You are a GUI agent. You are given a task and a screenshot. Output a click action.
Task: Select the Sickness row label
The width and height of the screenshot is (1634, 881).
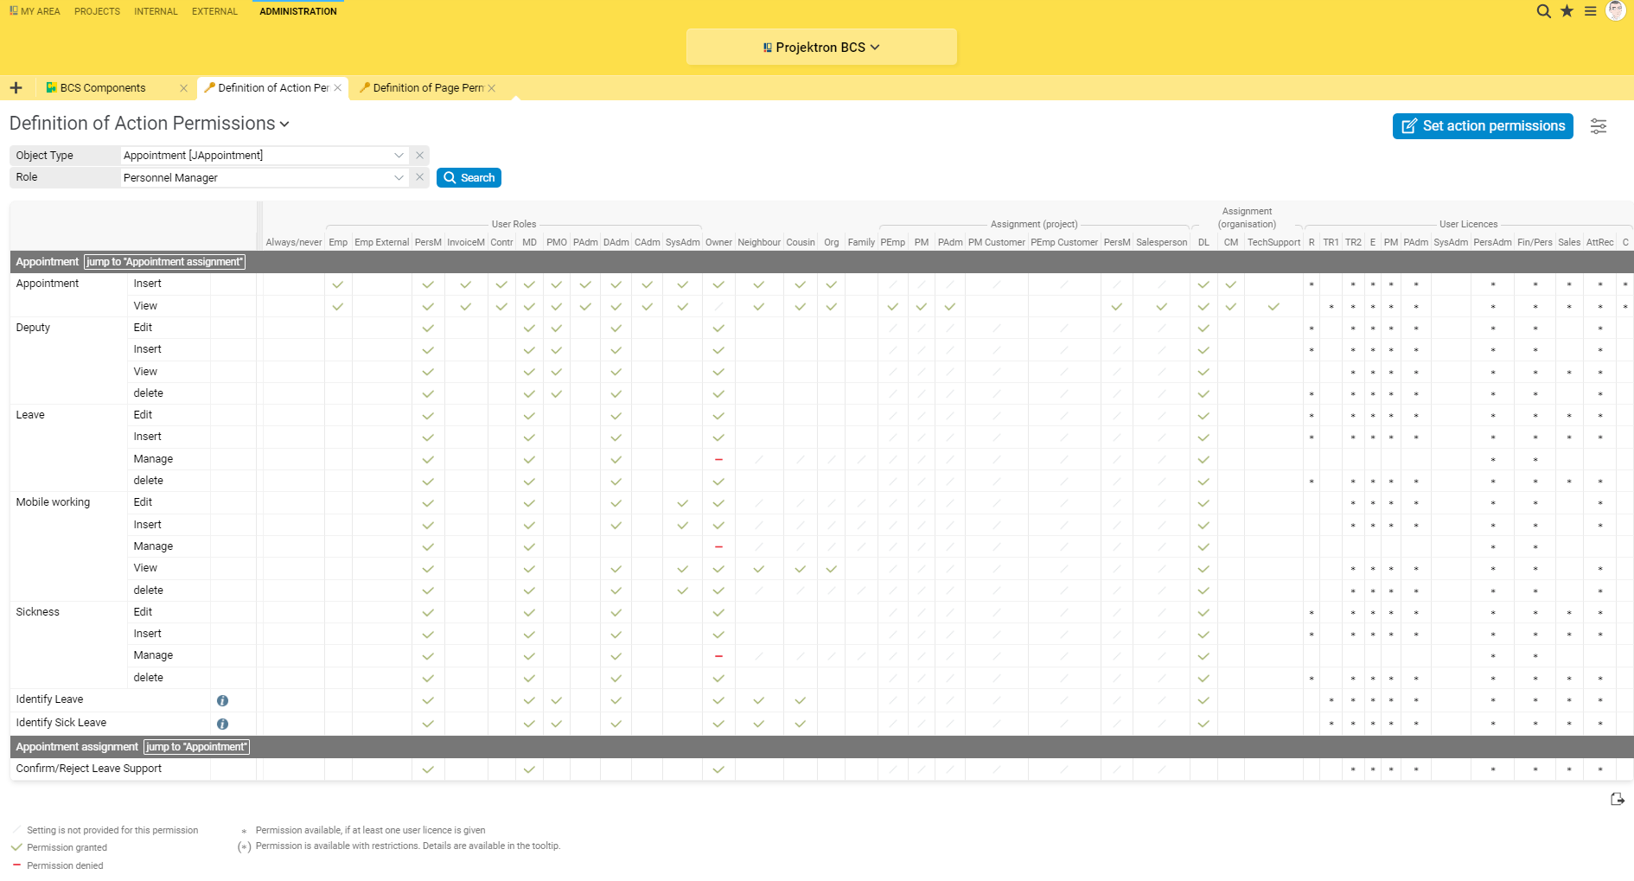[x=38, y=612]
